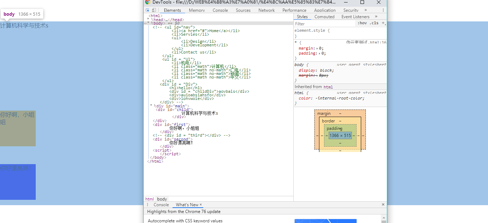
Task: Click the margin label in box model
Action: coord(324,113)
